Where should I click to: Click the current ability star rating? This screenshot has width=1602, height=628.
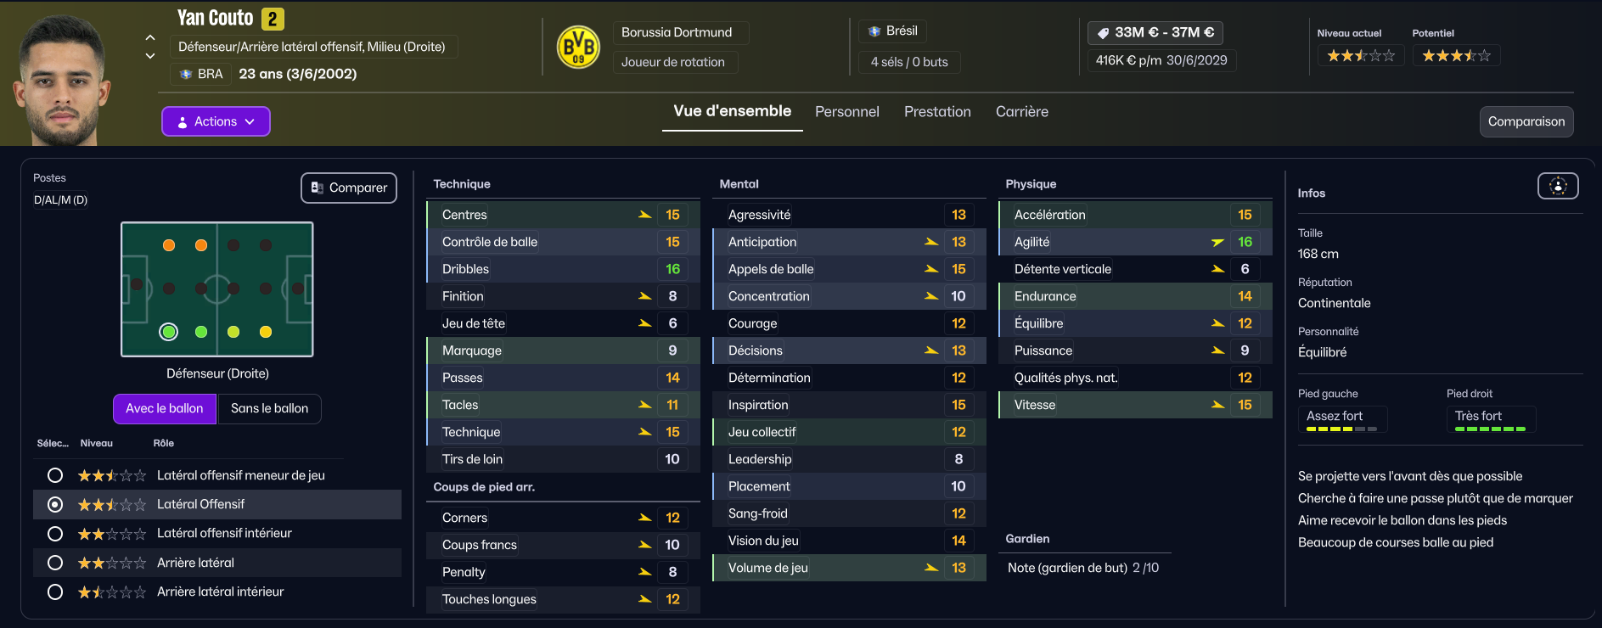click(1361, 56)
